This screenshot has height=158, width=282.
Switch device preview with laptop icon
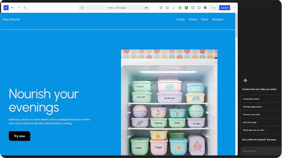click(x=167, y=8)
